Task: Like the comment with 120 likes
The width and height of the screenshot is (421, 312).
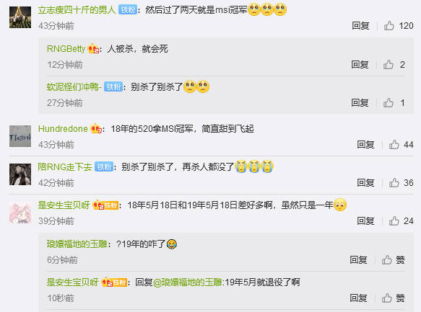Action: (x=389, y=26)
